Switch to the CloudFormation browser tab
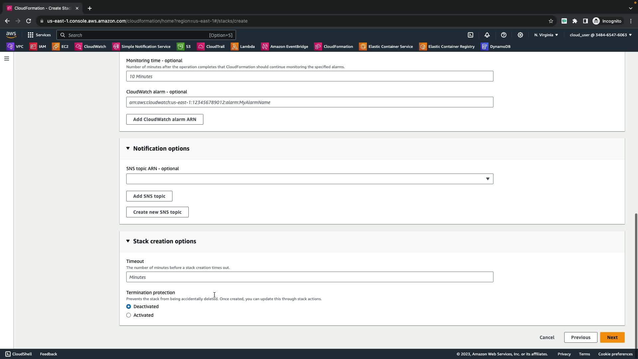638x359 pixels. coord(42,8)
